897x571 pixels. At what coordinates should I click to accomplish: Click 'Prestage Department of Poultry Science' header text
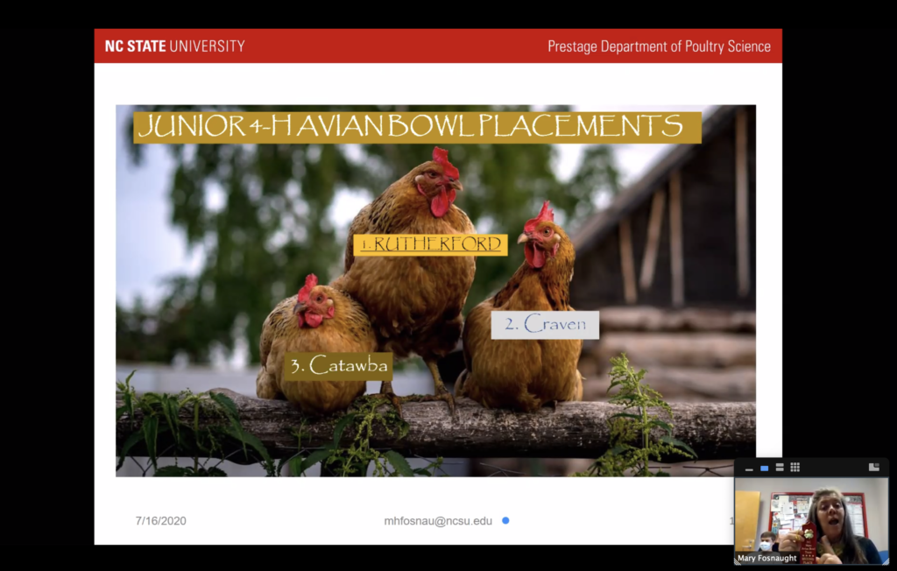pos(659,46)
